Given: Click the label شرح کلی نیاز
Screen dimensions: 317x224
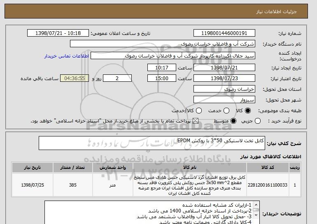Looking at the screenshot, I should click(x=284, y=143).
